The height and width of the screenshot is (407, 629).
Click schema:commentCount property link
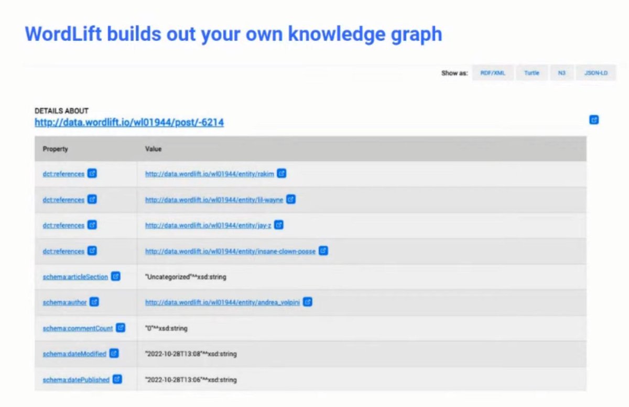pos(78,329)
